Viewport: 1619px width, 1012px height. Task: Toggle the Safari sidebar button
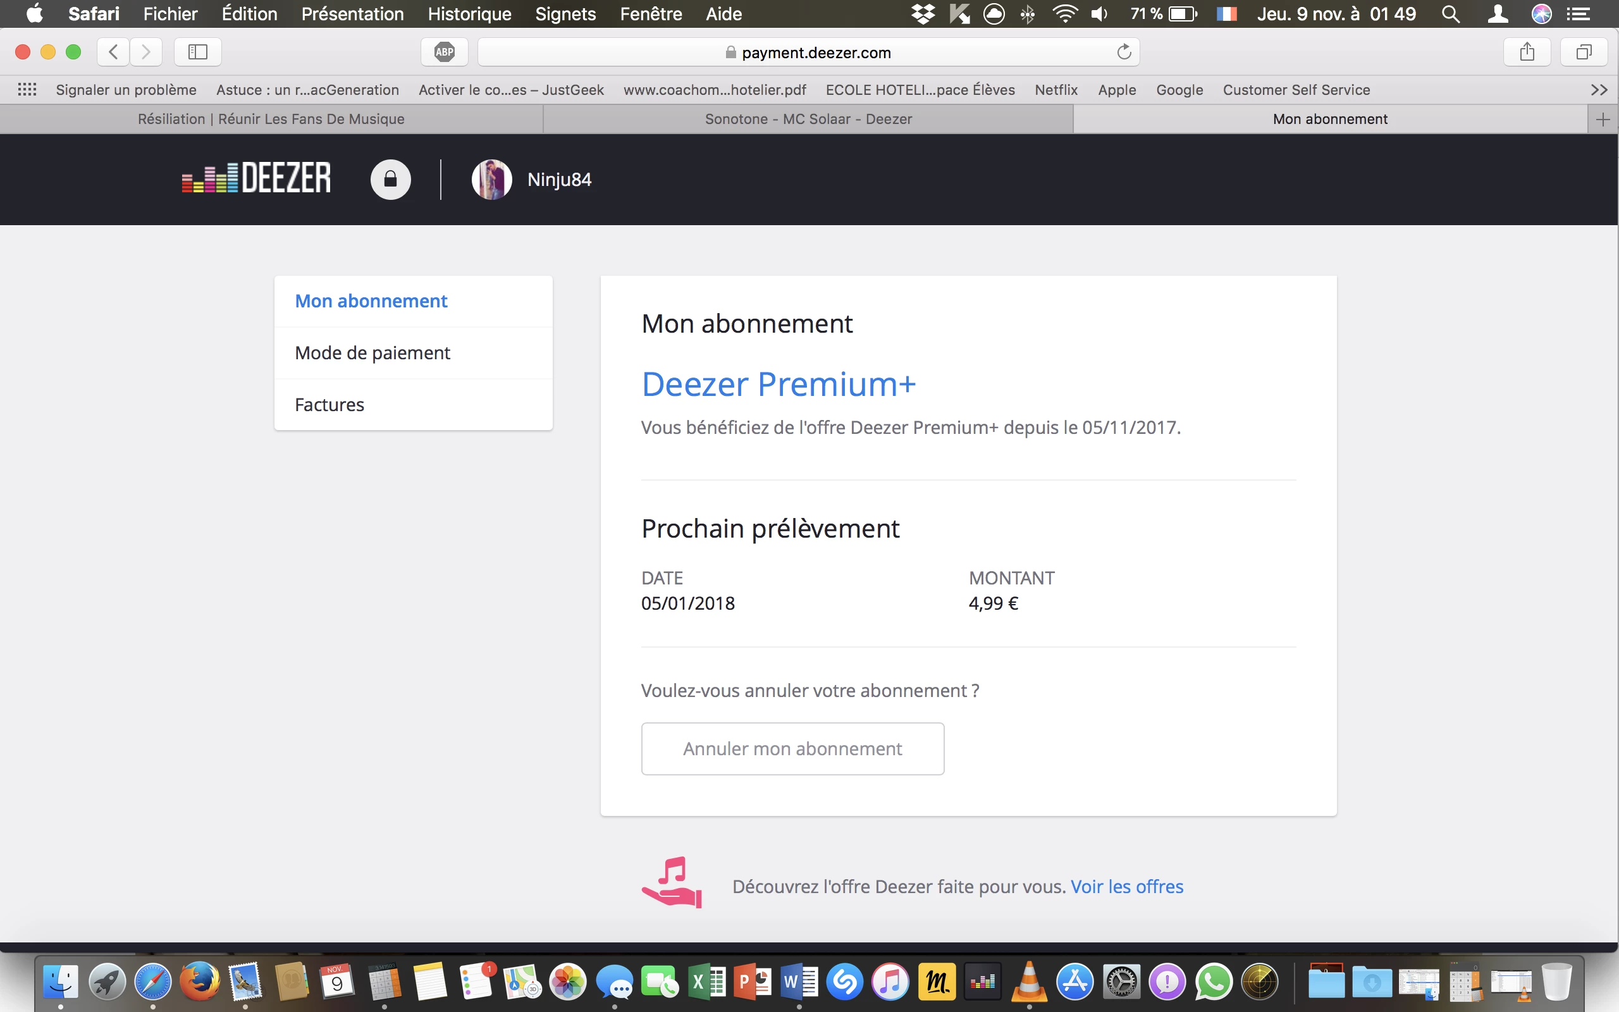click(x=198, y=52)
